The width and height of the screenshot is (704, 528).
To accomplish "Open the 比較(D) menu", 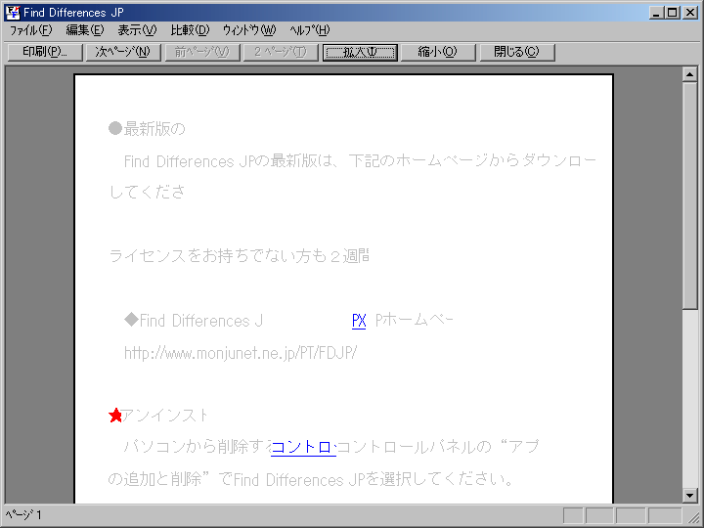I will point(190,30).
